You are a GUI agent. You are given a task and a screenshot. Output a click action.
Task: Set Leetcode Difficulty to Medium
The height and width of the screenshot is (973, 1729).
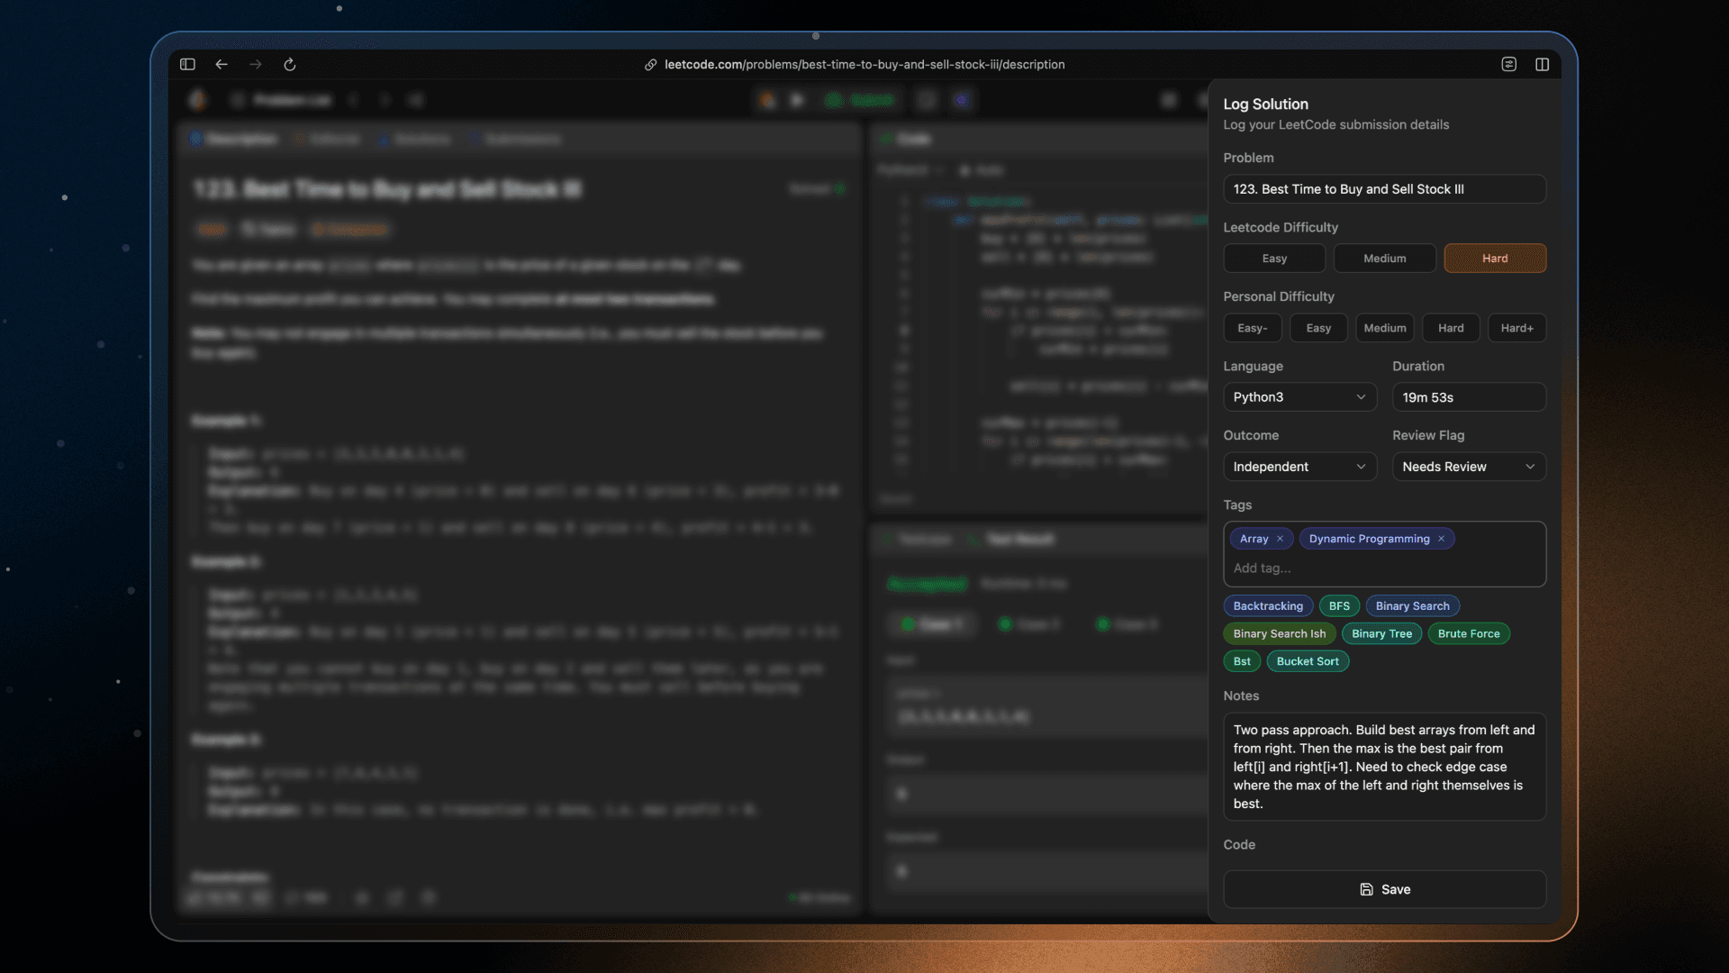[1385, 259]
